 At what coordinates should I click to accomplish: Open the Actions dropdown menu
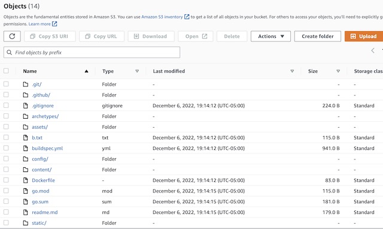pyautogui.click(x=270, y=36)
